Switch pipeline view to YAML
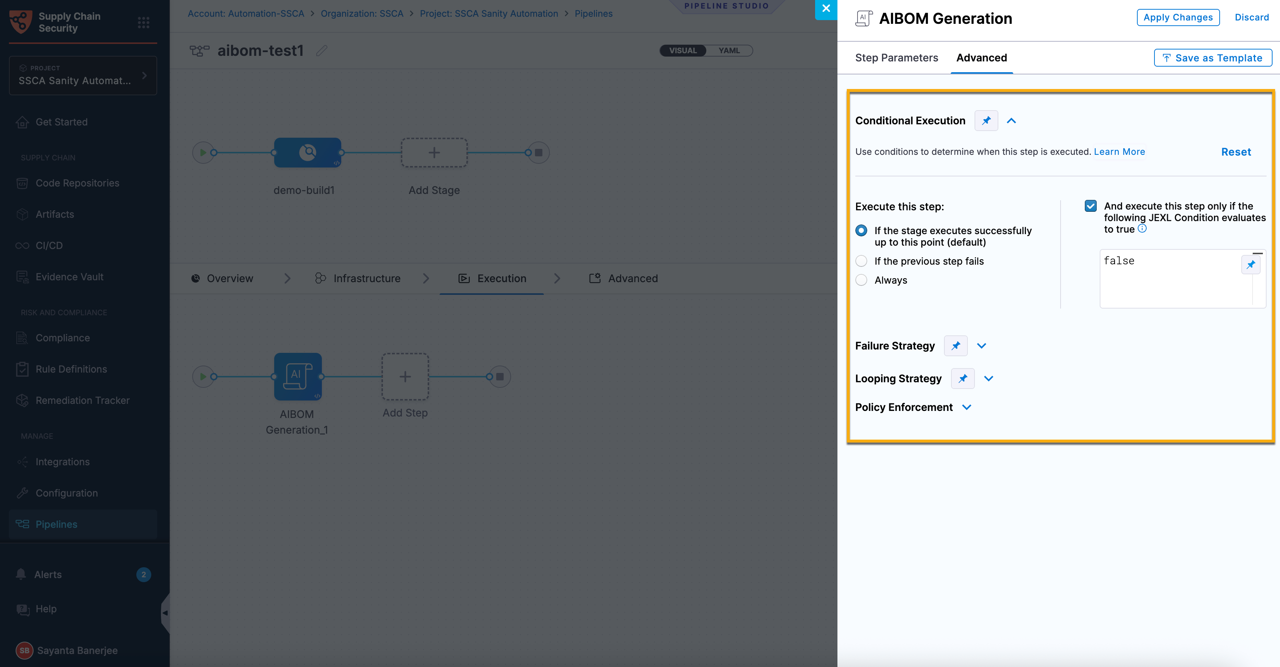Screen dimensions: 1280x667 coord(729,51)
